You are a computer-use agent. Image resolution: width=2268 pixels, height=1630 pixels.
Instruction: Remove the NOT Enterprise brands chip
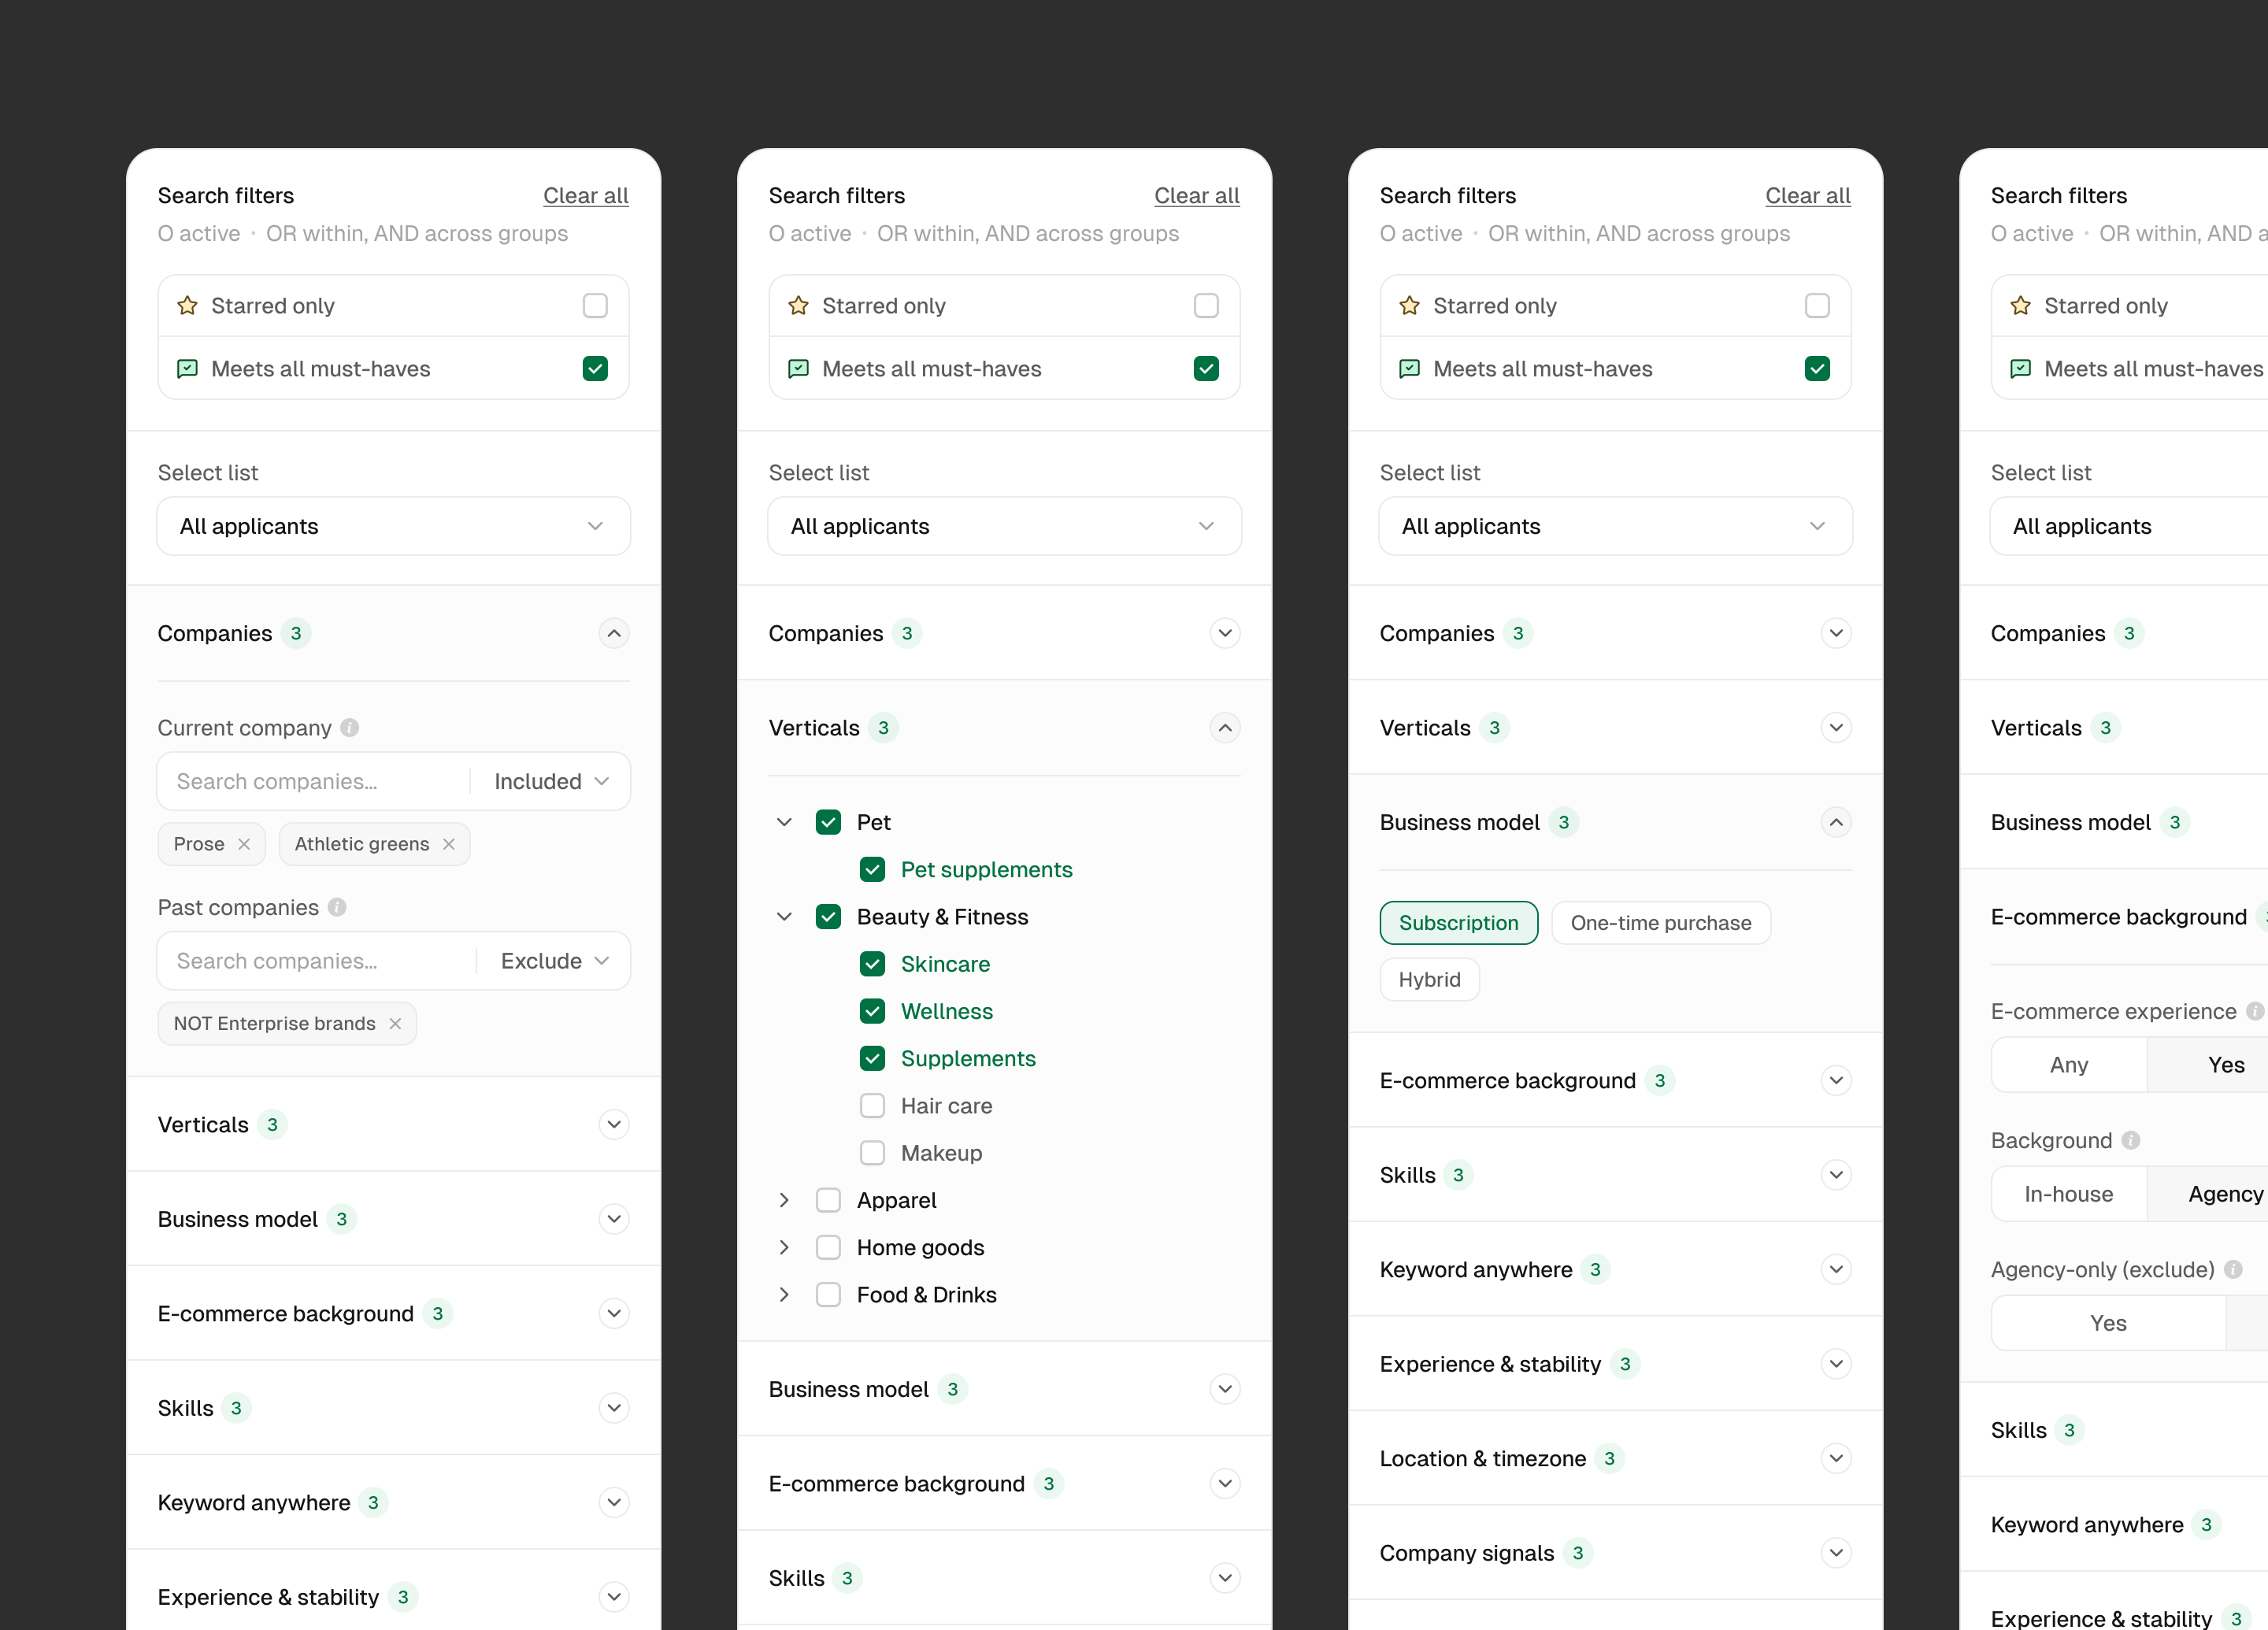[395, 1023]
